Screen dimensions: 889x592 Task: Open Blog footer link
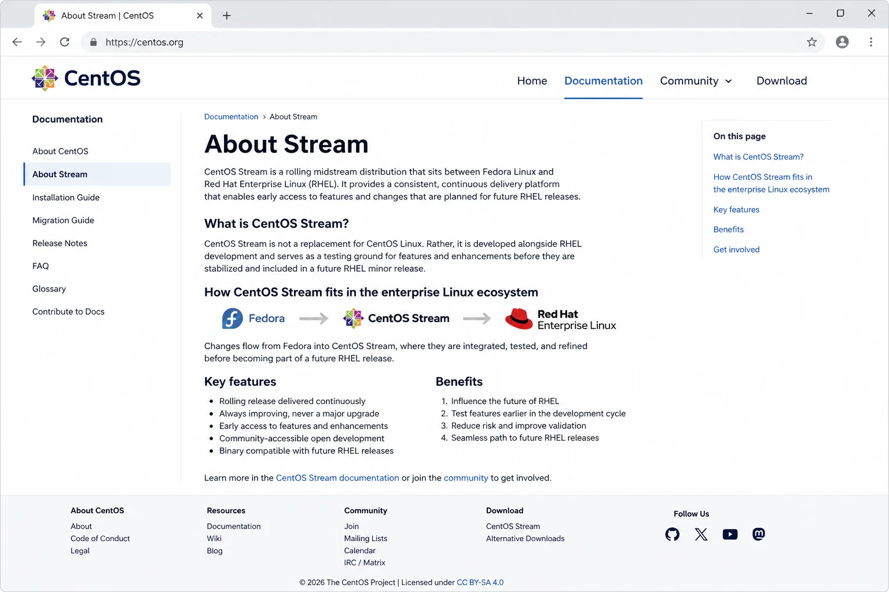pos(215,550)
